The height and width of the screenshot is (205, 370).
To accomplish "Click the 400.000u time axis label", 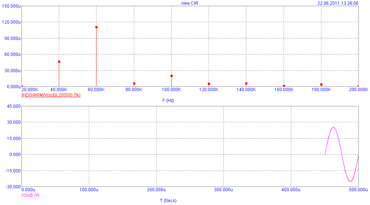I will coord(291,190).
